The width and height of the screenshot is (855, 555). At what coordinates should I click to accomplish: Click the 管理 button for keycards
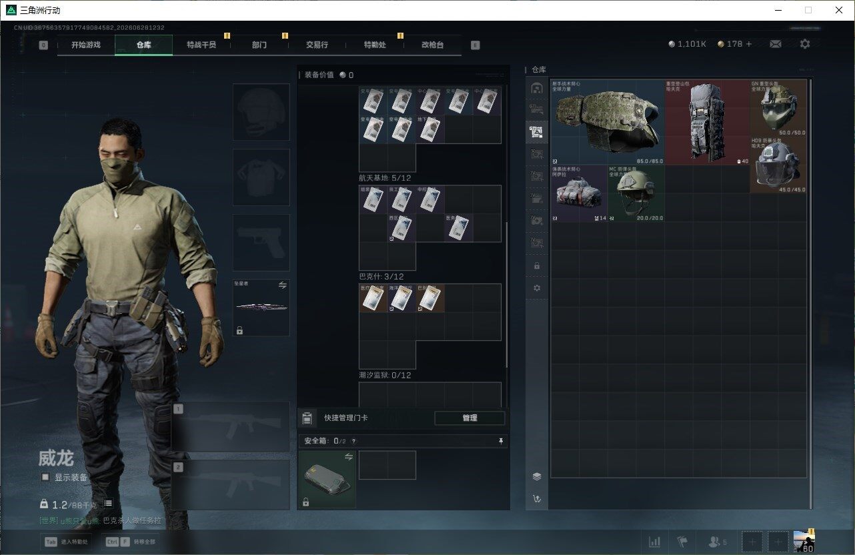(x=470, y=418)
